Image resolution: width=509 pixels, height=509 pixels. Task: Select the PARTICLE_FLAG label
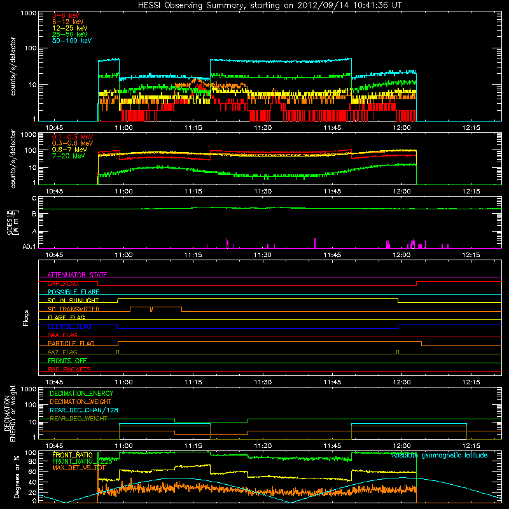pyautogui.click(x=71, y=344)
